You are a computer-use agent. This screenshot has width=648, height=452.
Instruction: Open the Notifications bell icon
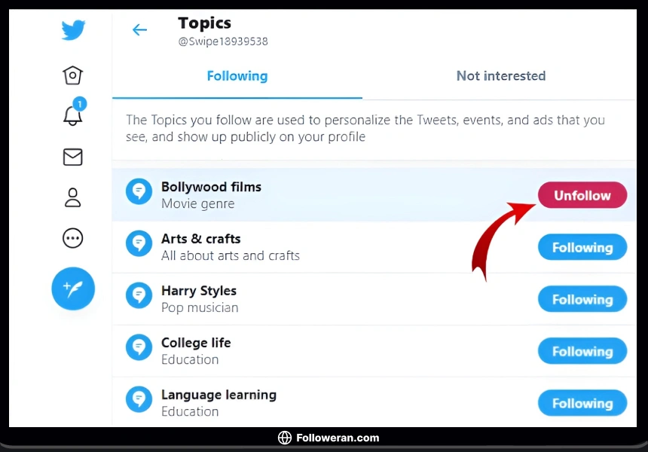pyautogui.click(x=72, y=115)
